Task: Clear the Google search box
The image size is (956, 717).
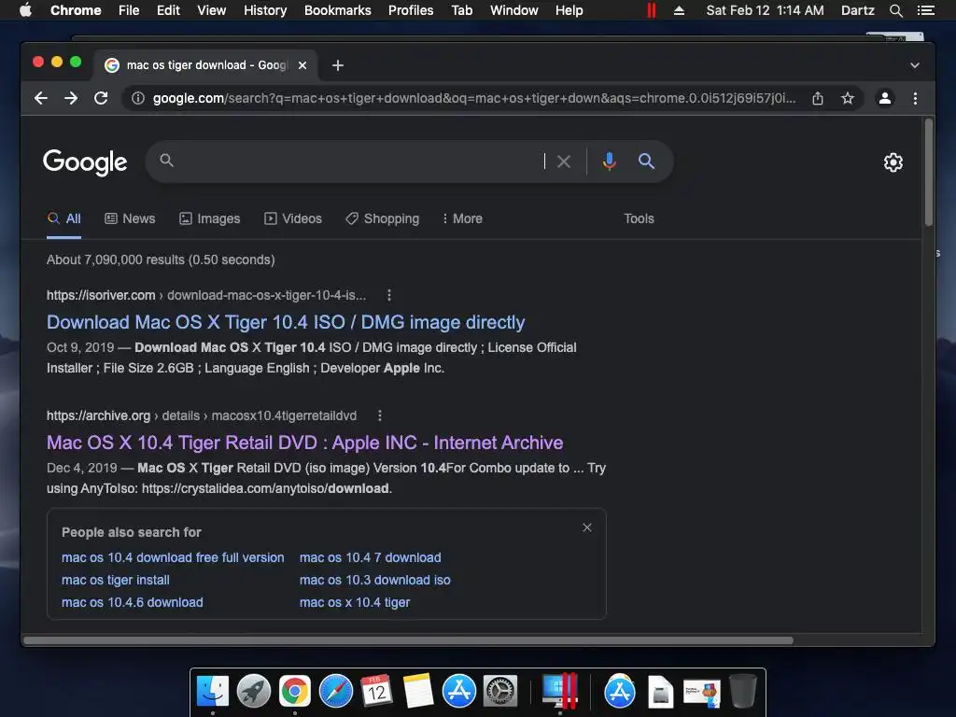Action: 564,162
